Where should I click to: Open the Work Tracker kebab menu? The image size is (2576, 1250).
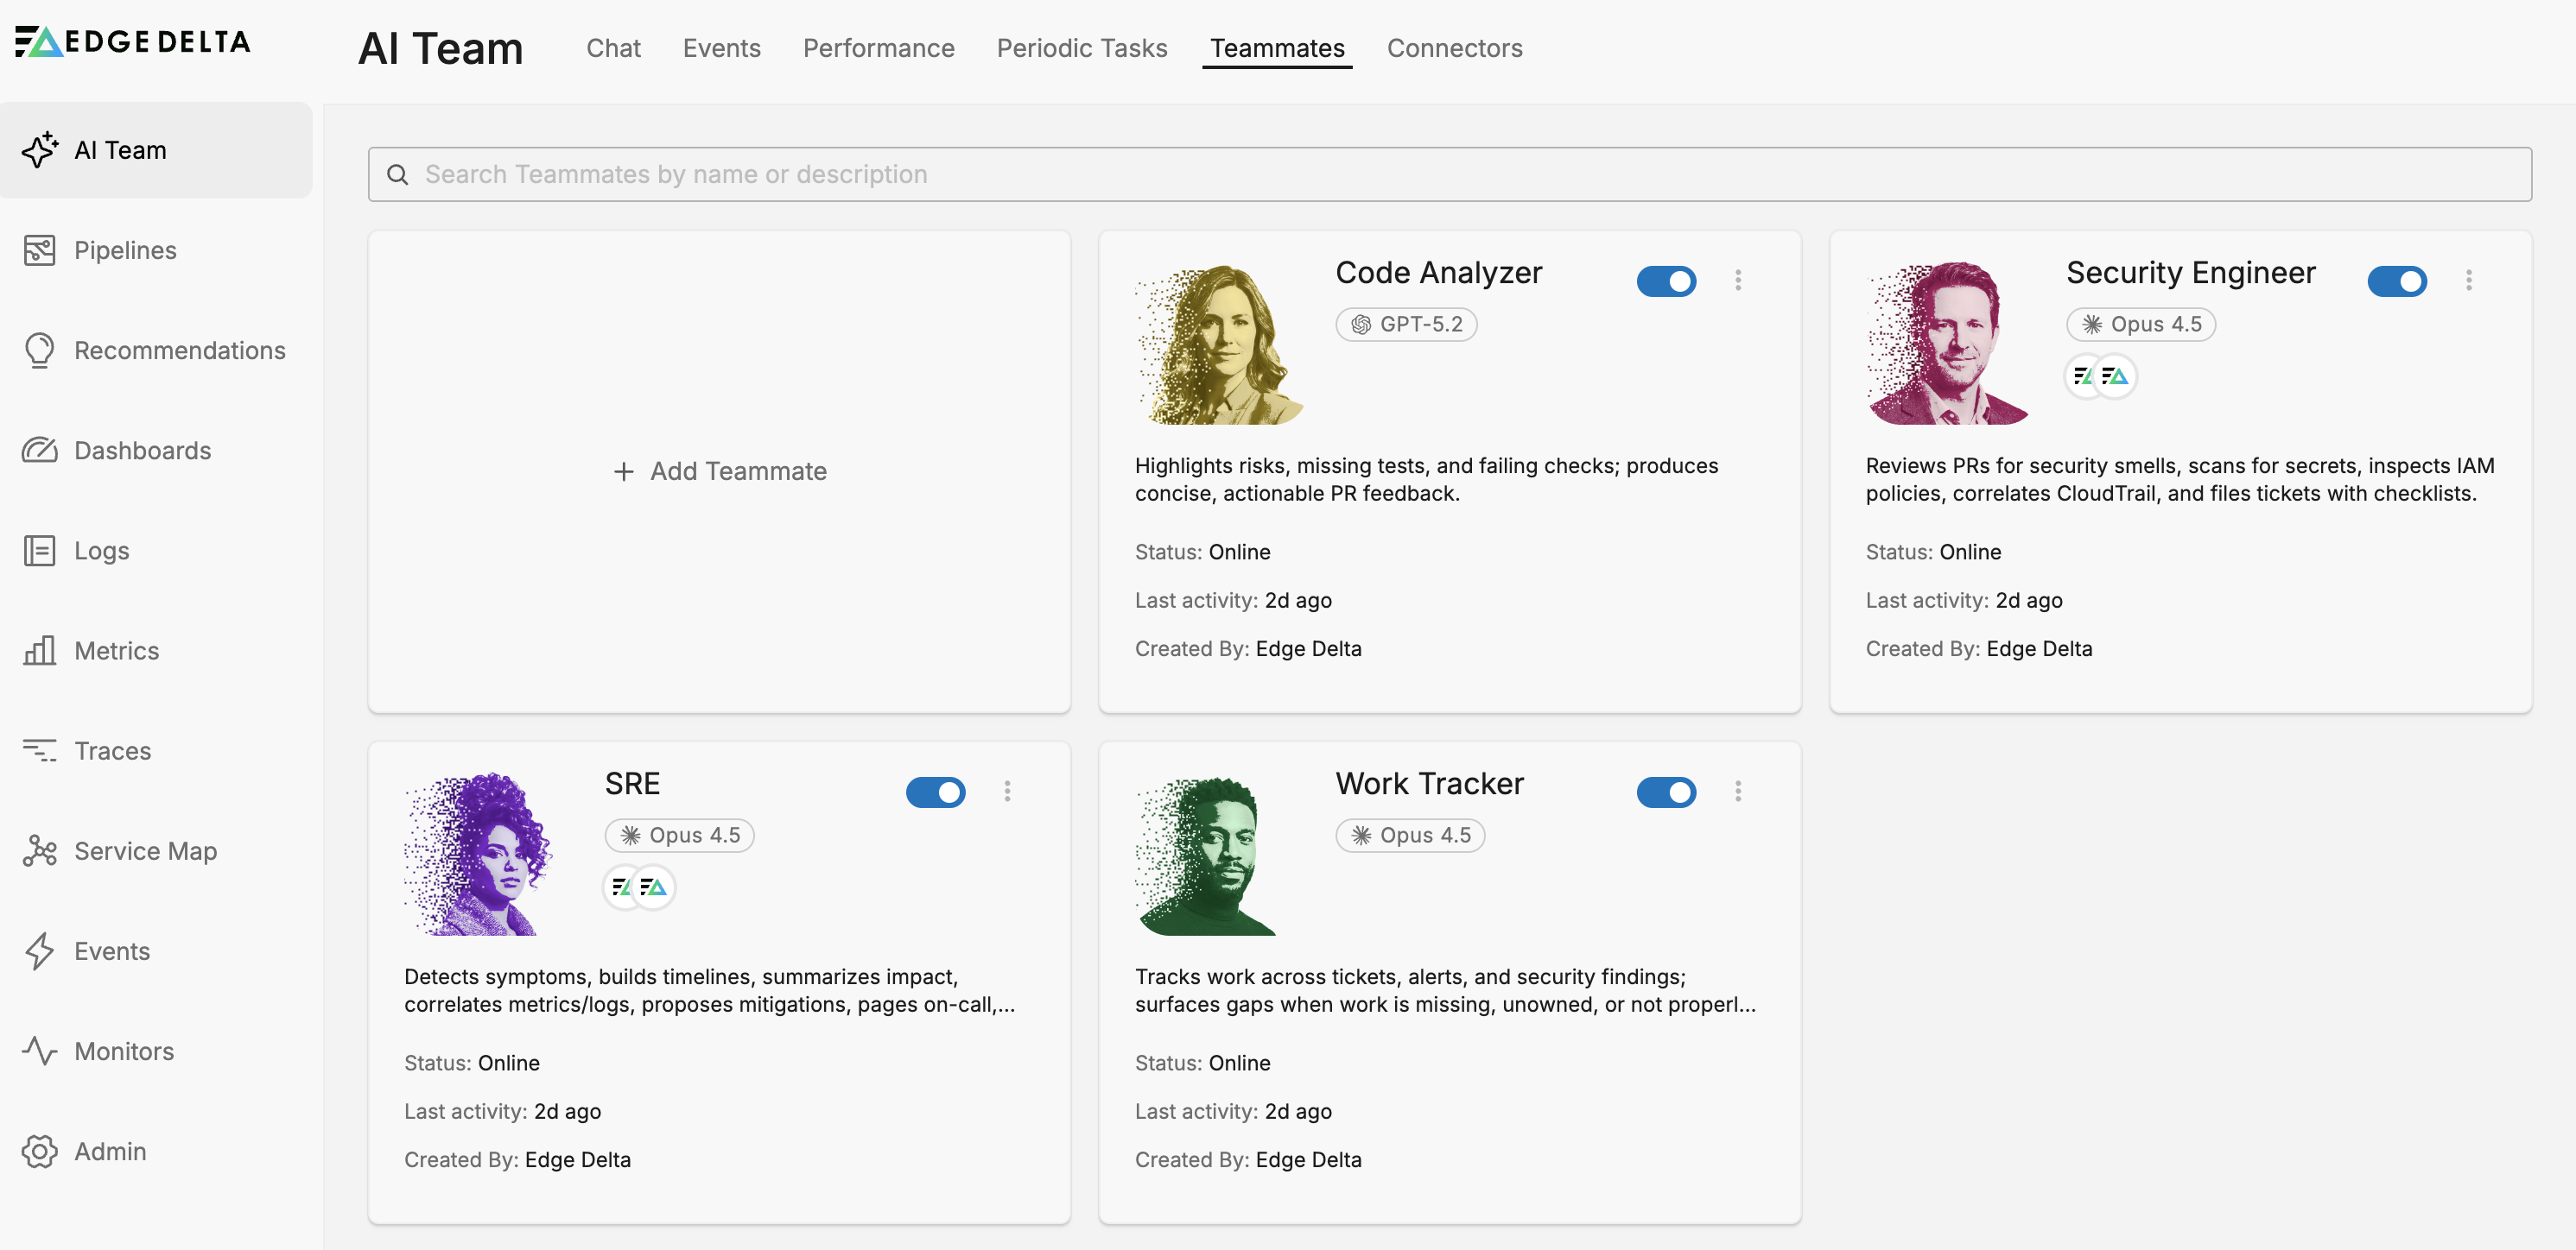pyautogui.click(x=1738, y=792)
